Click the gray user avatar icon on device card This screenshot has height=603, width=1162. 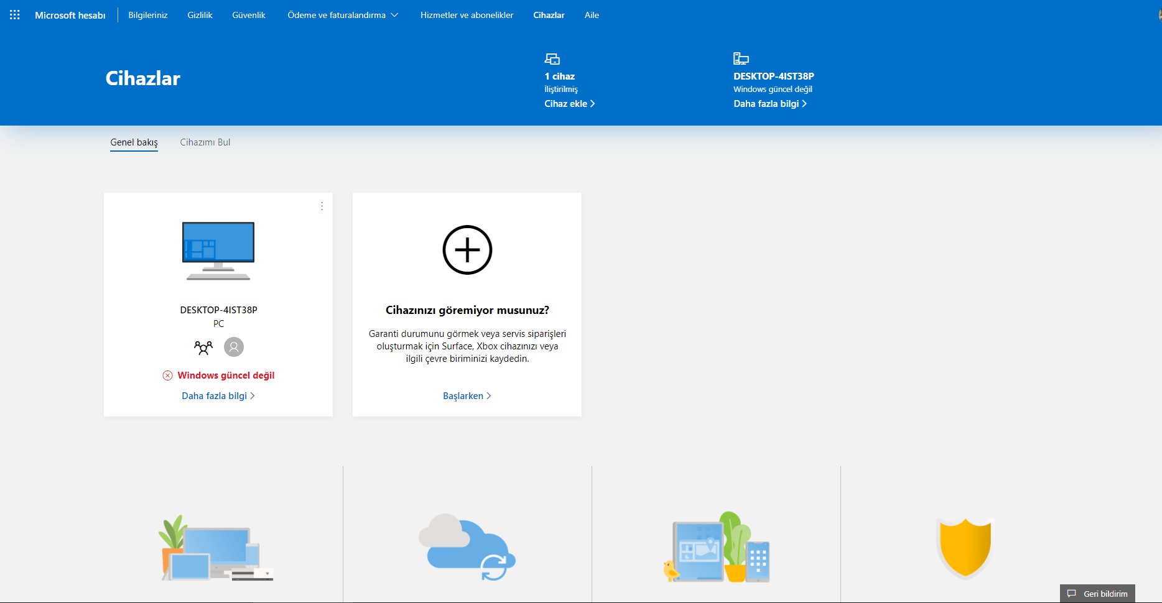coord(234,347)
